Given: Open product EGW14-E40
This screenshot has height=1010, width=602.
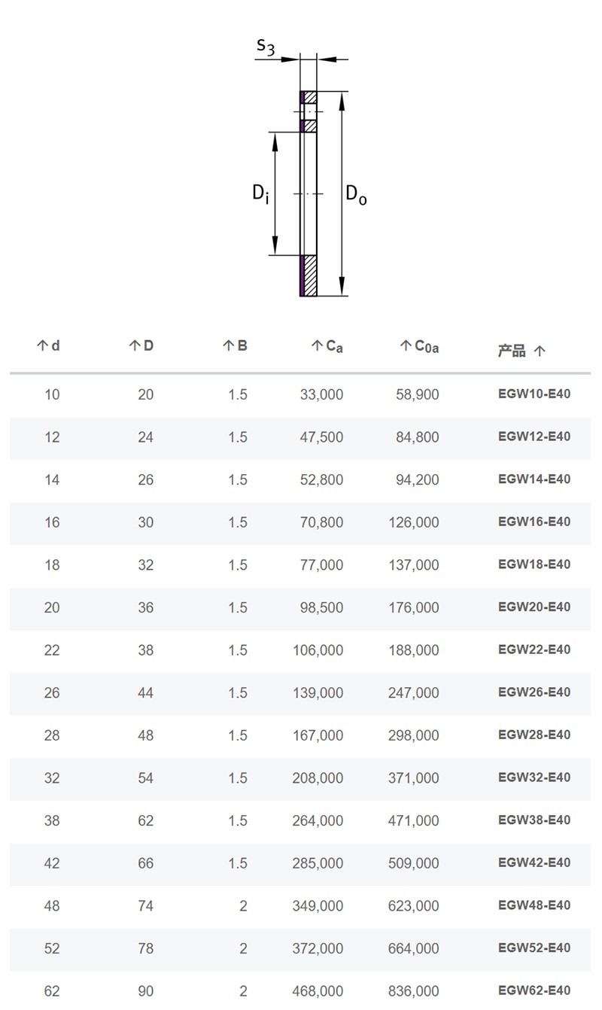Looking at the screenshot, I should 534,479.
